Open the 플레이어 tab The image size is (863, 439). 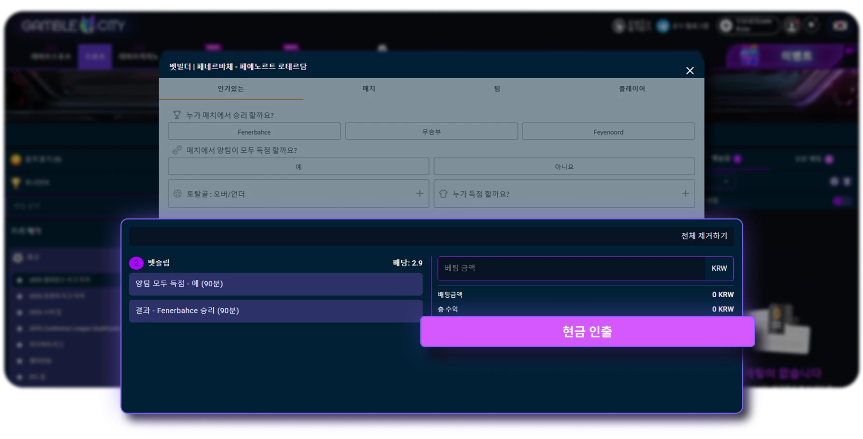pyautogui.click(x=632, y=89)
